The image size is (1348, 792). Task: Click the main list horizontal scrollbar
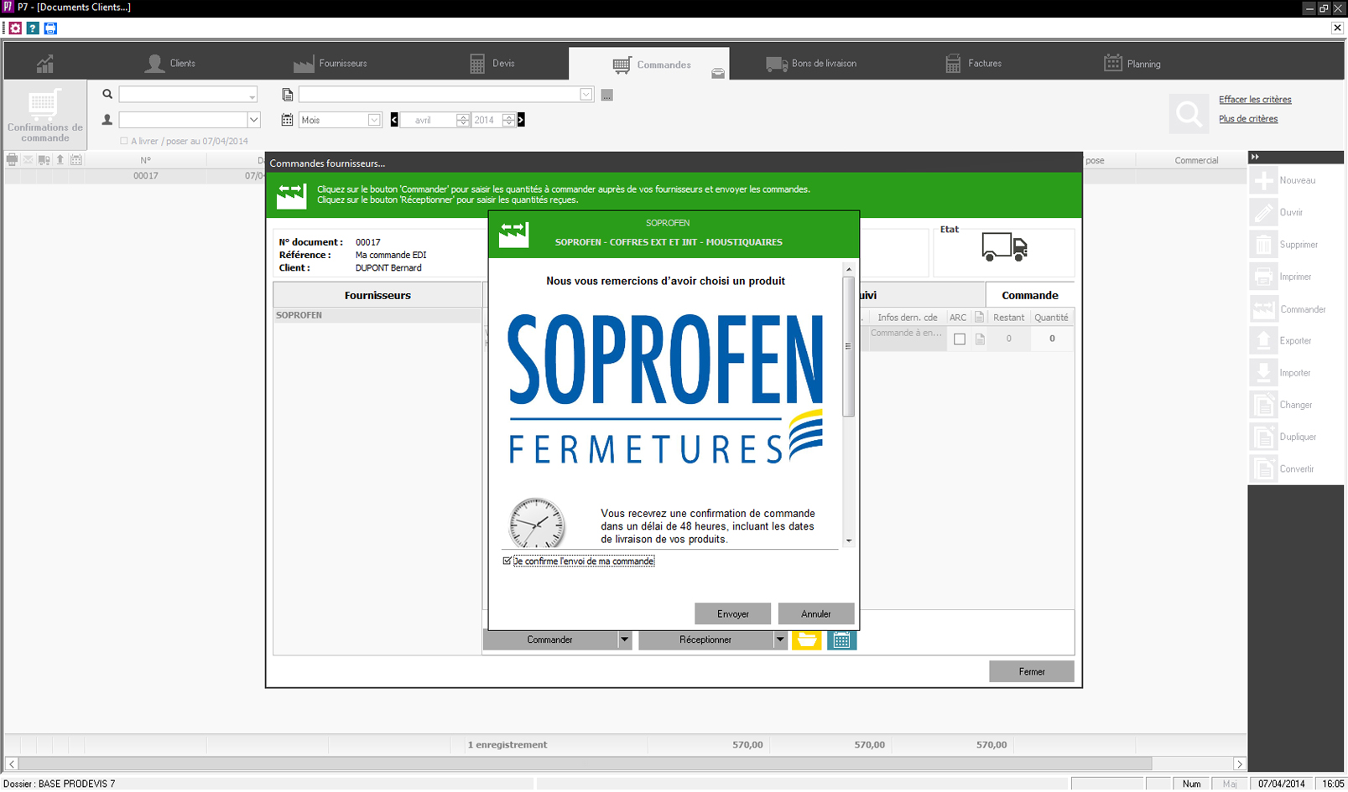coord(586,764)
